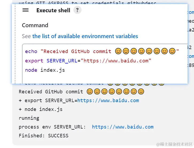Open the Execute shell help question mark

[77, 10]
